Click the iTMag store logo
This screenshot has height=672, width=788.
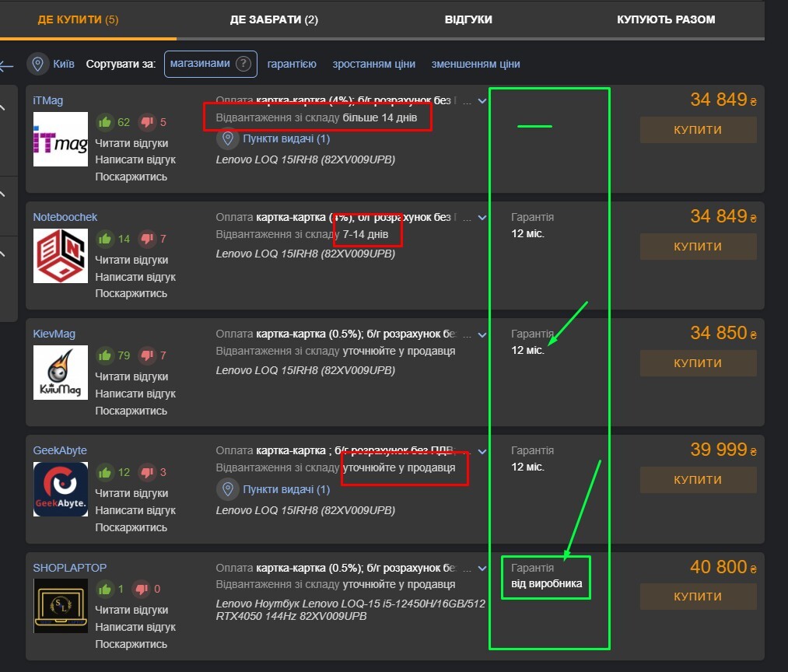pyautogui.click(x=61, y=139)
